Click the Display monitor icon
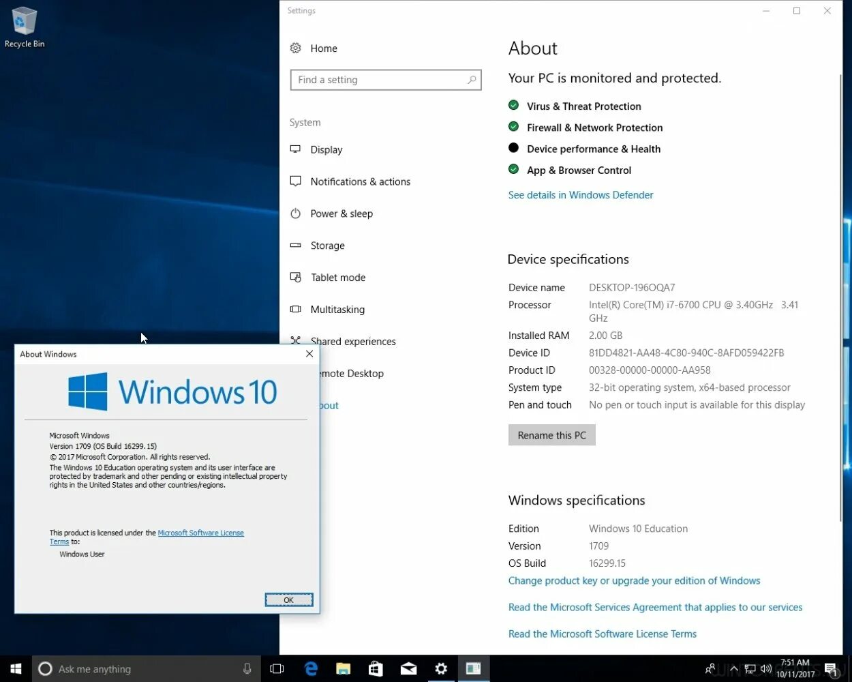The image size is (852, 682). tap(295, 149)
